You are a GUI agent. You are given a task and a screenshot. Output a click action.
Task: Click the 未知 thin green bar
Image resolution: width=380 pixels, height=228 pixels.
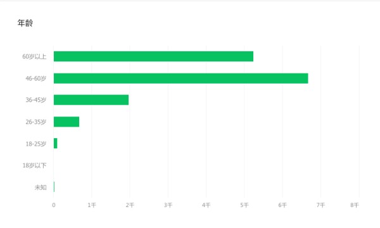point(54,187)
